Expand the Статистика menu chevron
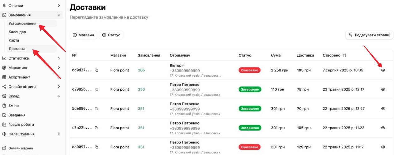The image size is (394, 155). [59, 58]
